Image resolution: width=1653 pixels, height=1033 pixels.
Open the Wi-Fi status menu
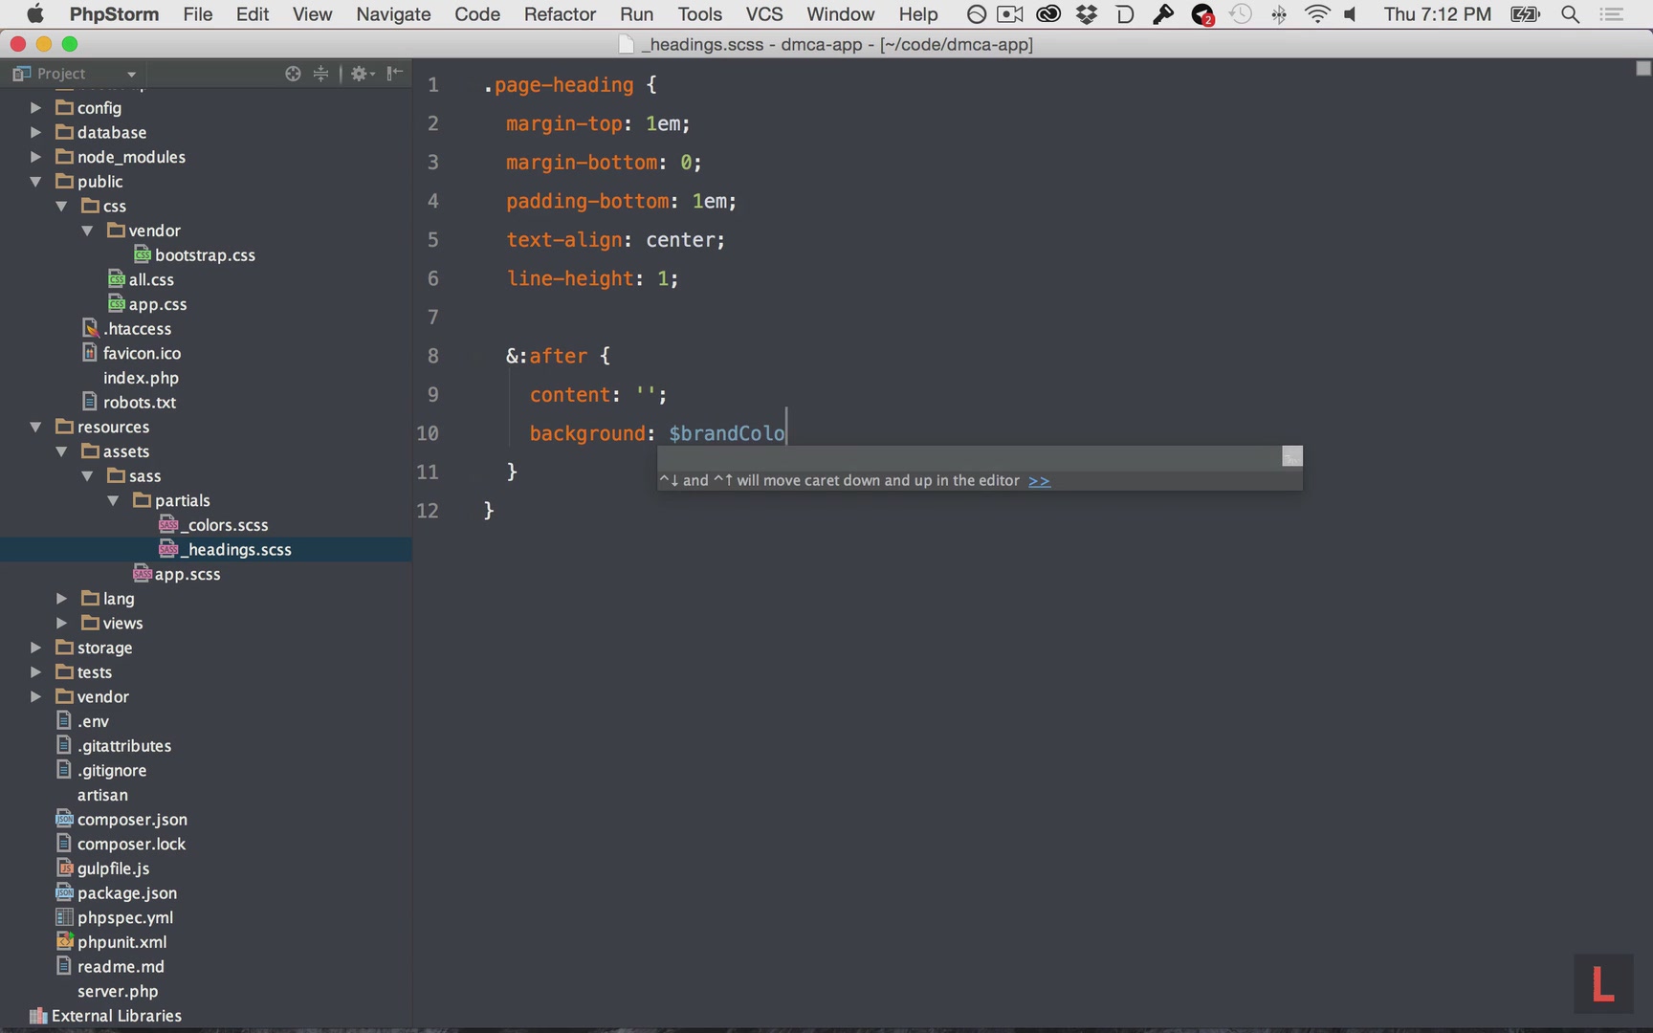[1317, 14]
